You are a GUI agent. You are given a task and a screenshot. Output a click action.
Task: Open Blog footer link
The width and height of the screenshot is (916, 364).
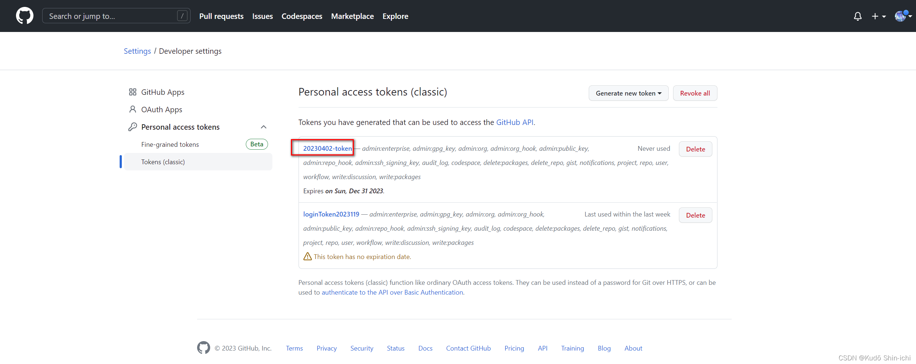coord(604,348)
